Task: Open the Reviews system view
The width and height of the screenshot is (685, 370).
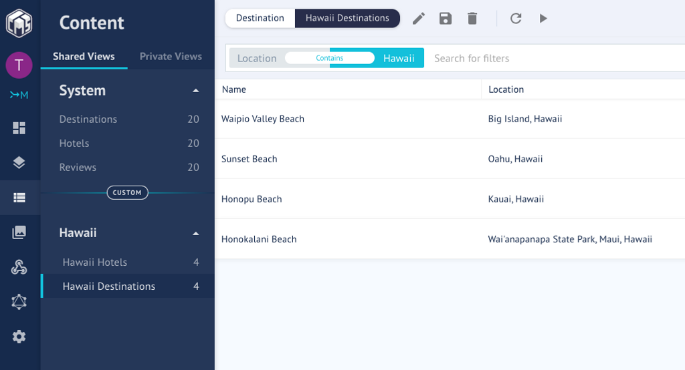Action: pyautogui.click(x=128, y=167)
